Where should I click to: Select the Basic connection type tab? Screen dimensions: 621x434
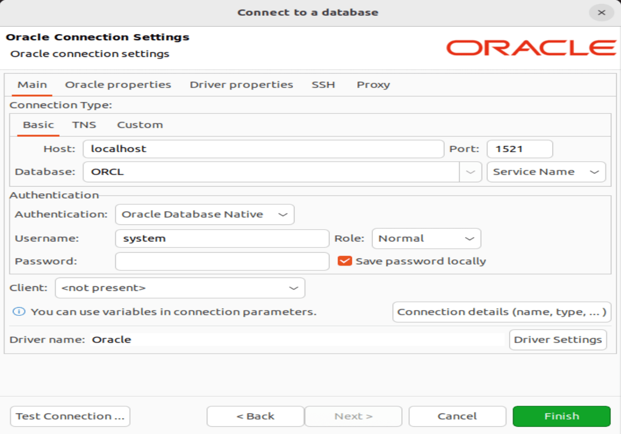[38, 125]
